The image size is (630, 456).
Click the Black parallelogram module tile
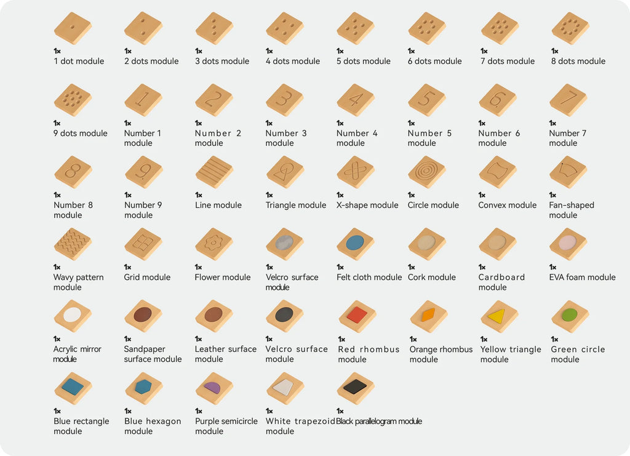[x=356, y=388]
